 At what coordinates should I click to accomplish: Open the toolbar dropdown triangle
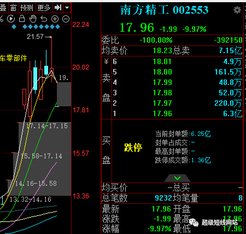pyautogui.click(x=67, y=8)
